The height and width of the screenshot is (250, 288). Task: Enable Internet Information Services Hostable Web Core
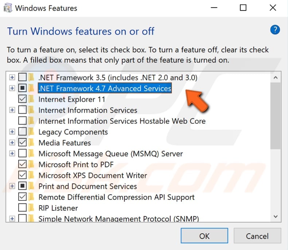(22, 121)
